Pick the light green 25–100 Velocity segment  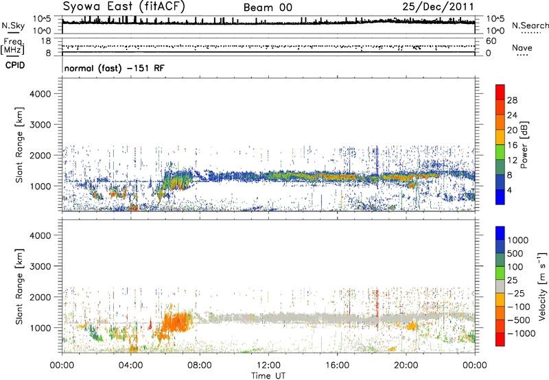pyautogui.click(x=500, y=273)
